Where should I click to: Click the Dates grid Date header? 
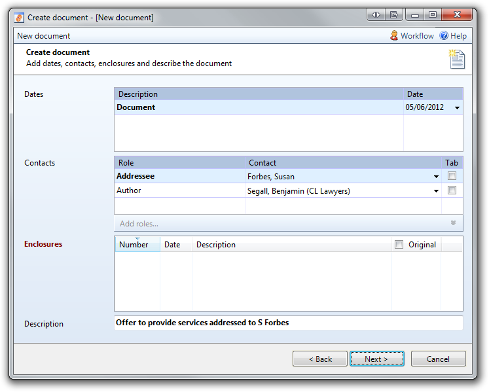pos(433,94)
